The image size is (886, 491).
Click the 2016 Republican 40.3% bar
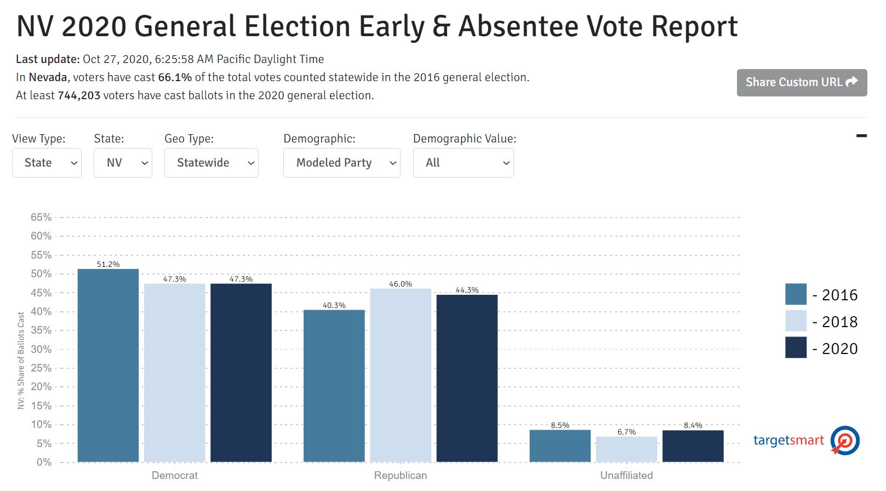coord(334,386)
